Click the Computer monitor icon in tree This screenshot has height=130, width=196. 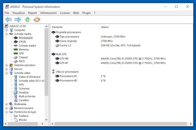[x=11, y=30]
